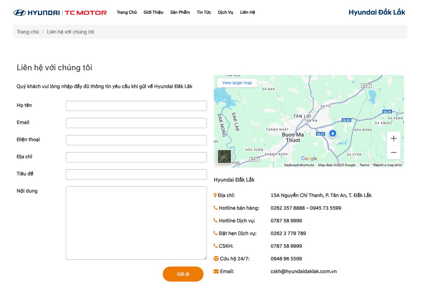
Task: Open the map Keyboard shortcuts link
Action: [299, 165]
